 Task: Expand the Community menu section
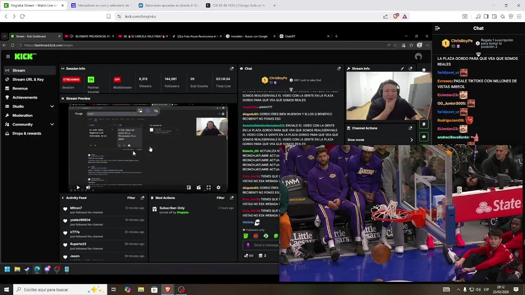(x=52, y=125)
